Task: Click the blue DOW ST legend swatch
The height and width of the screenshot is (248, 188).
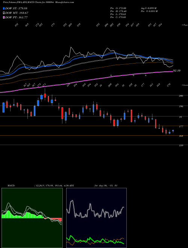Action: [x=4, y=8]
